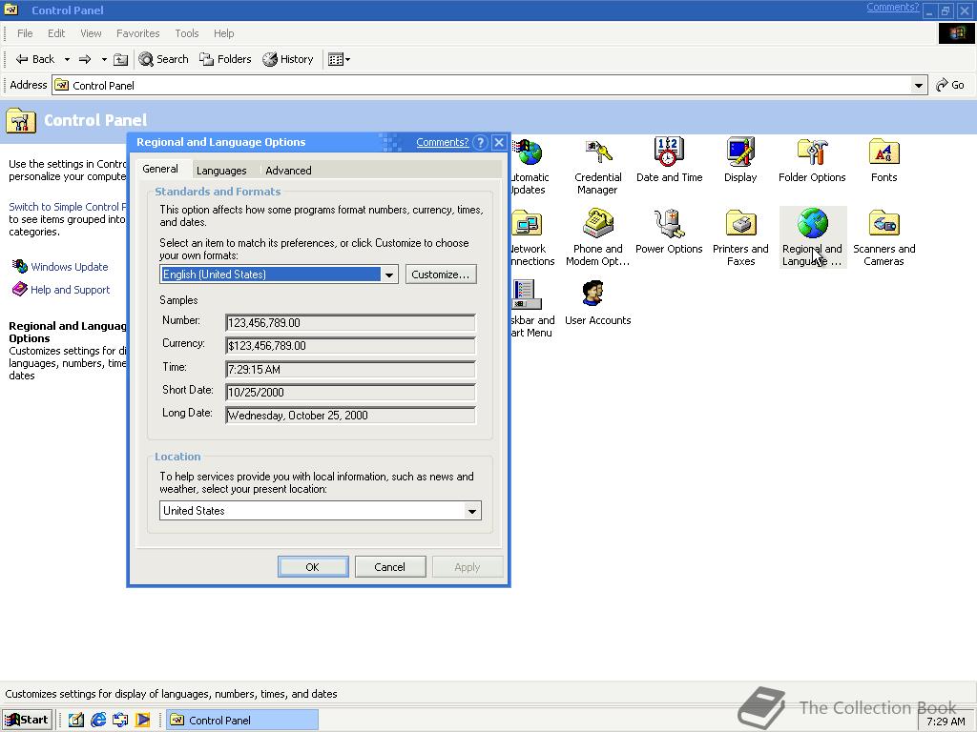Click Comments? link in Control Panel title bar
977x732 pixels.
[892, 8]
